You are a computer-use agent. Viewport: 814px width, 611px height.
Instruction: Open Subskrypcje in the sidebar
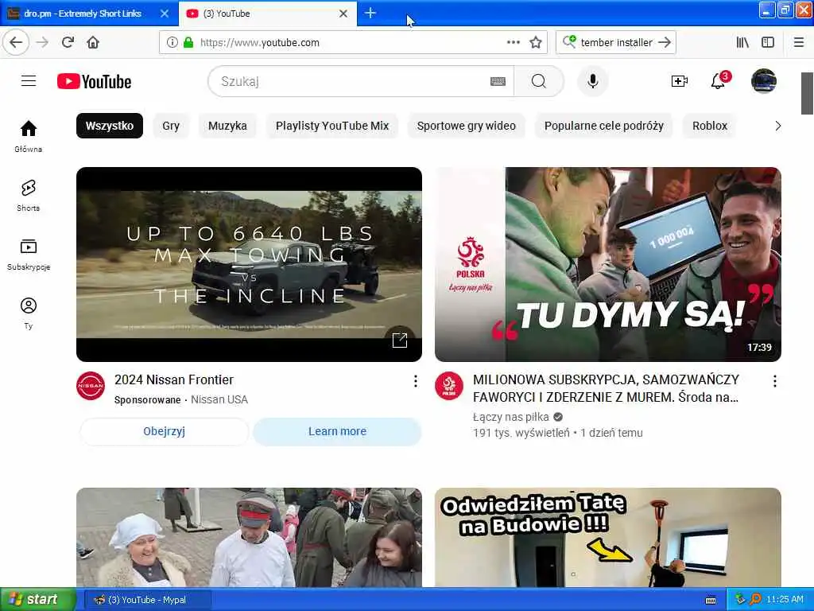tap(29, 255)
